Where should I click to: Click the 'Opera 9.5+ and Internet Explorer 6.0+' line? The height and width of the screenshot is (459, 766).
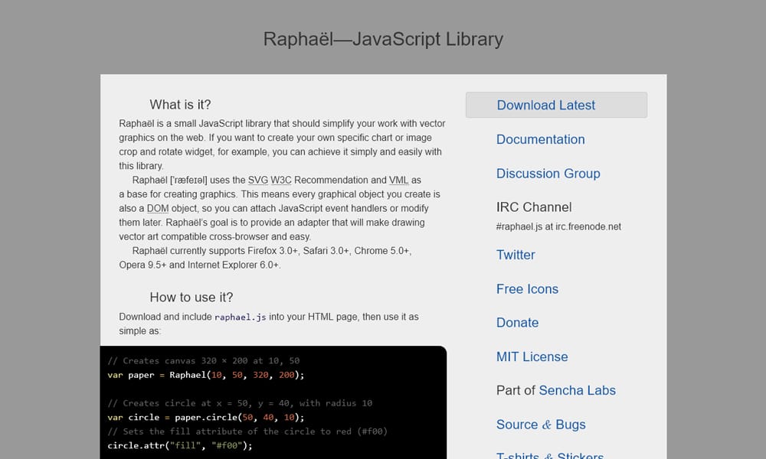[x=200, y=265]
